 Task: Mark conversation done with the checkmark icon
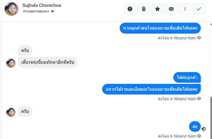coord(199,9)
